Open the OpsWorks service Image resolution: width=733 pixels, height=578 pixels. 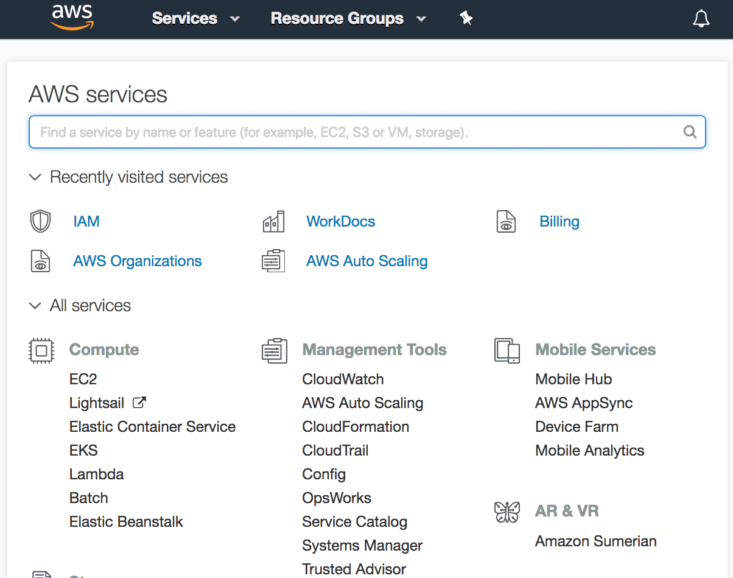click(x=337, y=498)
